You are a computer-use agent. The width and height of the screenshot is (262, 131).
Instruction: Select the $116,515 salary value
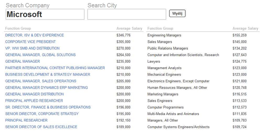click(x=239, y=94)
